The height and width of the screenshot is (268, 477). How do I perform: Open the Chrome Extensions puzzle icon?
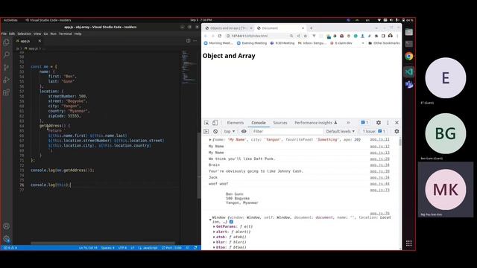(x=376, y=36)
